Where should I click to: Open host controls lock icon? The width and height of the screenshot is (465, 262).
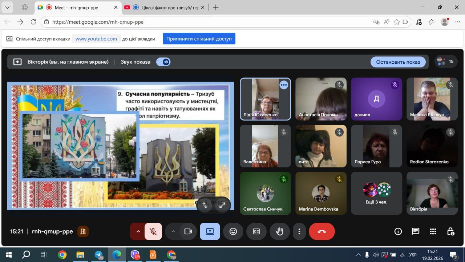450,231
